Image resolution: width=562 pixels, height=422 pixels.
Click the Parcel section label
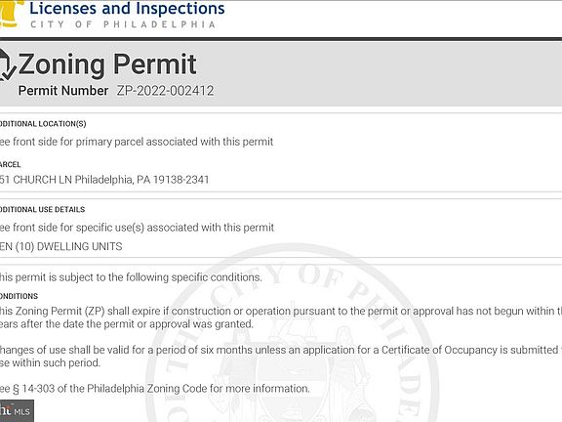click(11, 165)
